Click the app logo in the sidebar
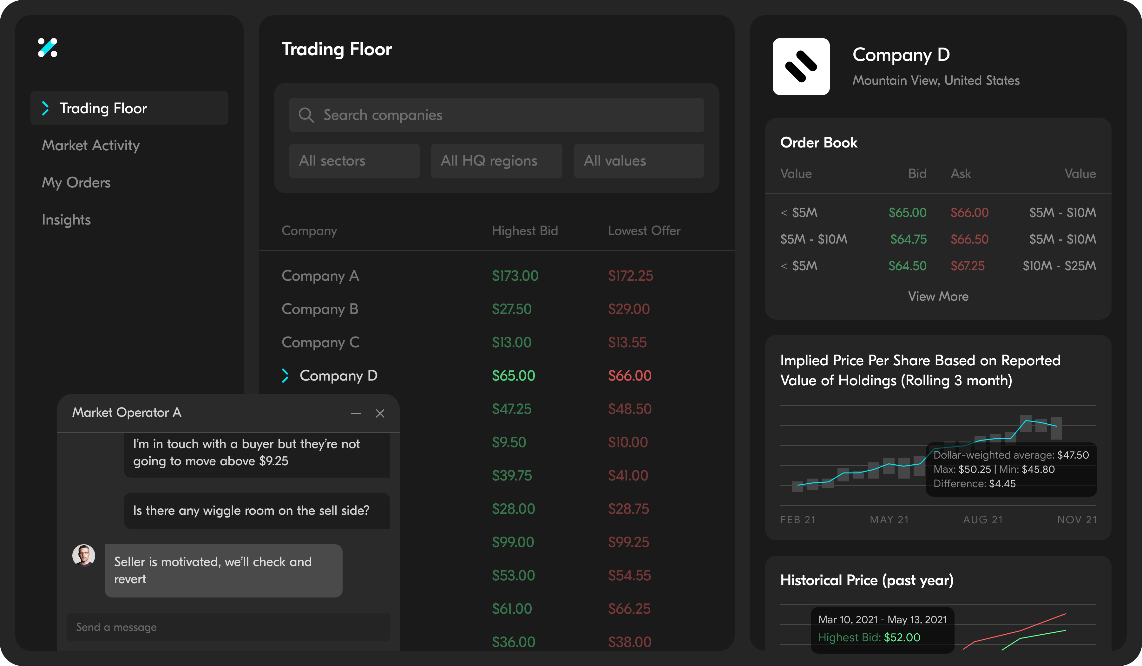This screenshot has width=1142, height=666. [x=48, y=48]
